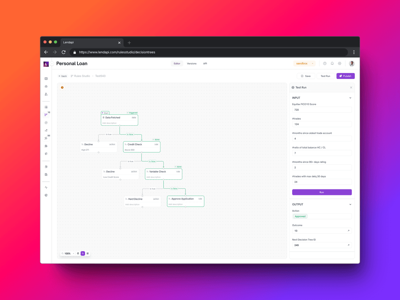Collapse the OUTPUT section
400x300 pixels.
(x=350, y=204)
